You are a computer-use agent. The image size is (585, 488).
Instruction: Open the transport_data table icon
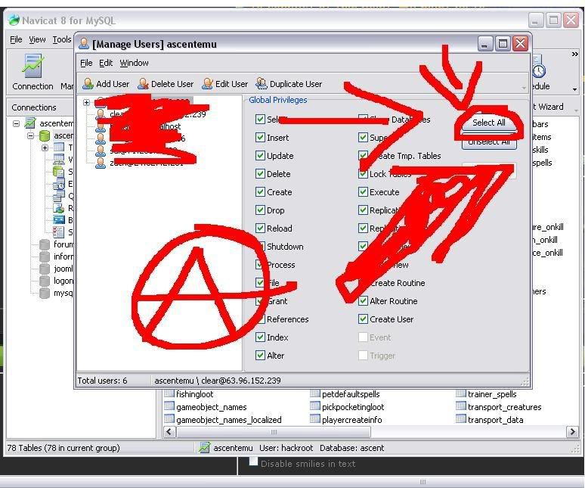pos(461,419)
